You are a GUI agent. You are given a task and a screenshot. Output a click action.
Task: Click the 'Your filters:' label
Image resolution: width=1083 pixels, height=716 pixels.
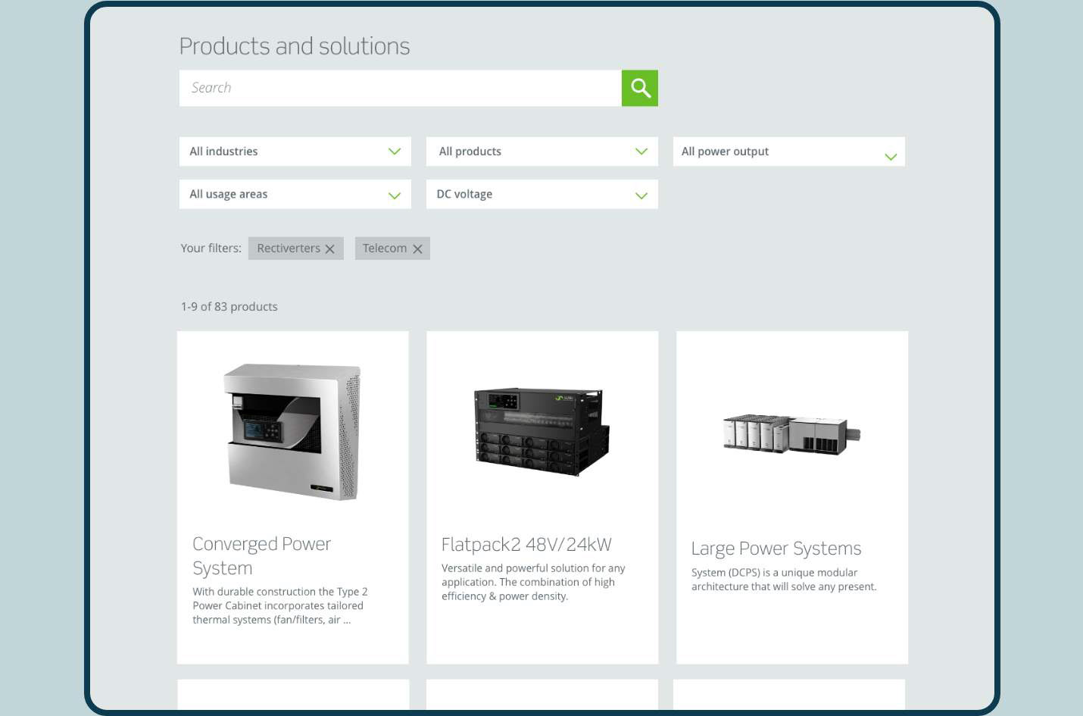(211, 249)
